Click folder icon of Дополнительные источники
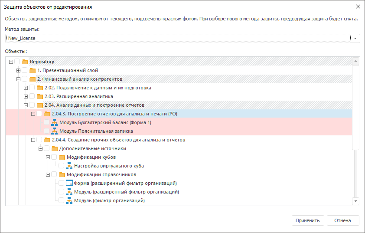 pos(54,148)
